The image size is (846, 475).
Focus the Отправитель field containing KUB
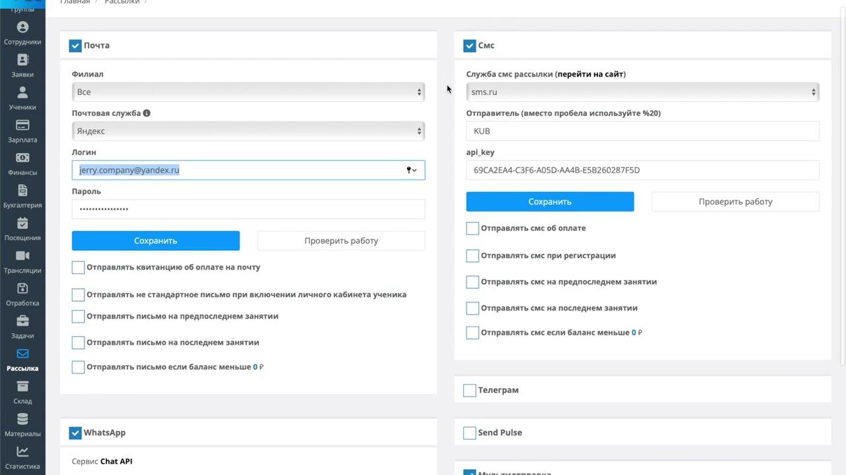(642, 131)
